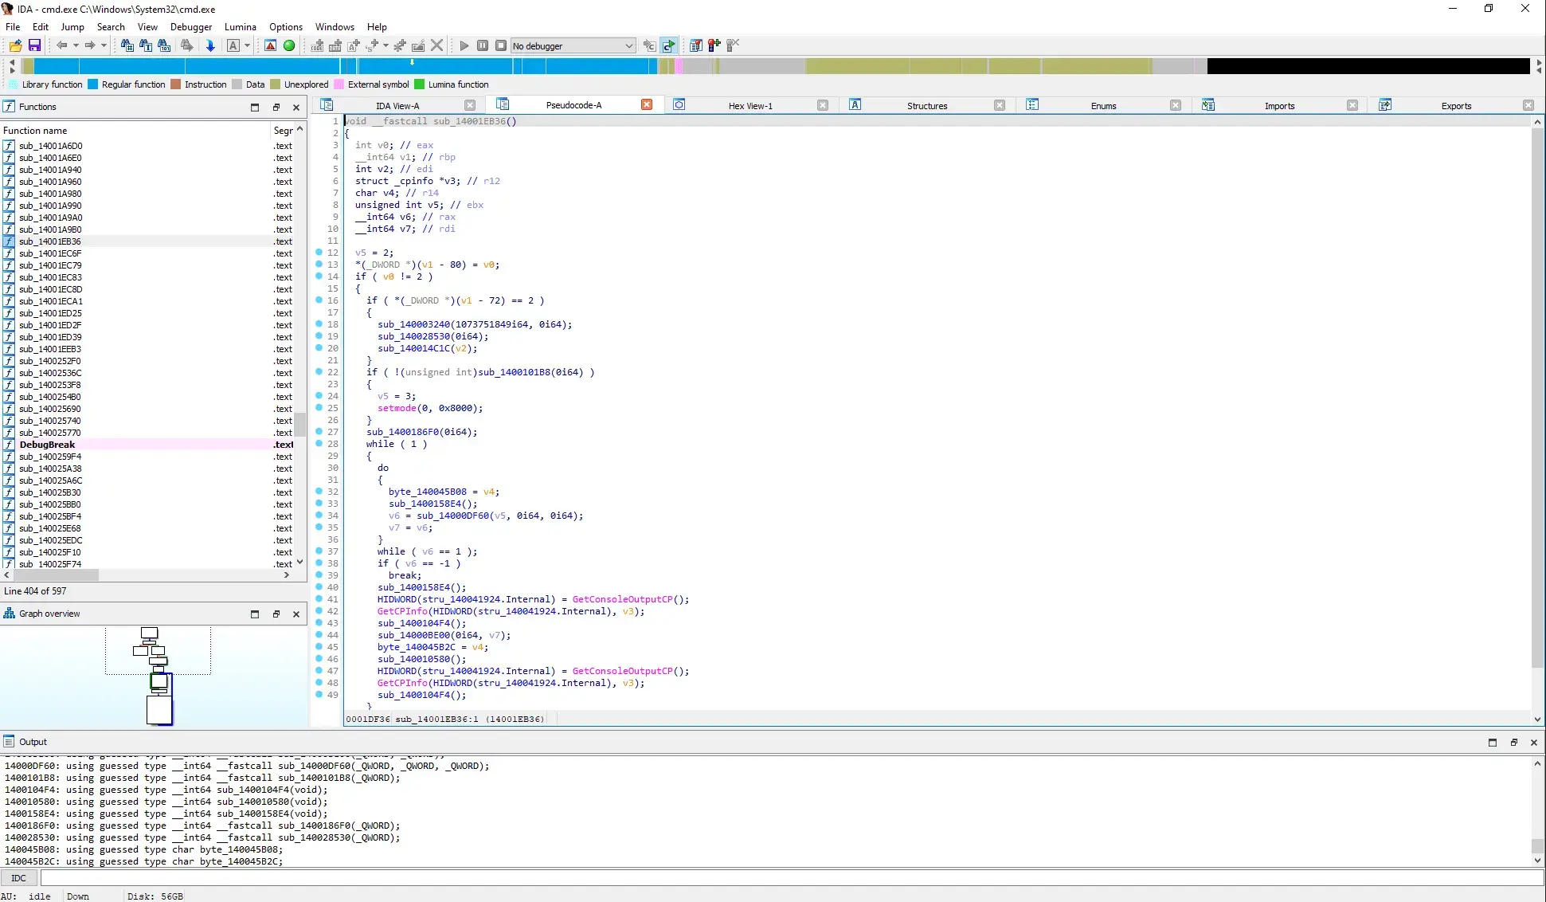Viewport: 1546px width, 902px height.
Task: Save the database with the floppy icon
Action: [x=34, y=45]
